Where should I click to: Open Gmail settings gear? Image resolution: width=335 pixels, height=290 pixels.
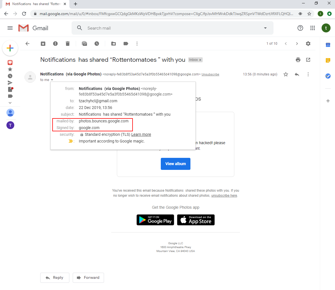308,44
